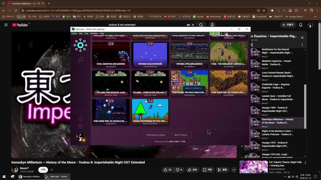Open the Edit menu in Fightcade
321x180 pixels.
tap(81, 33)
